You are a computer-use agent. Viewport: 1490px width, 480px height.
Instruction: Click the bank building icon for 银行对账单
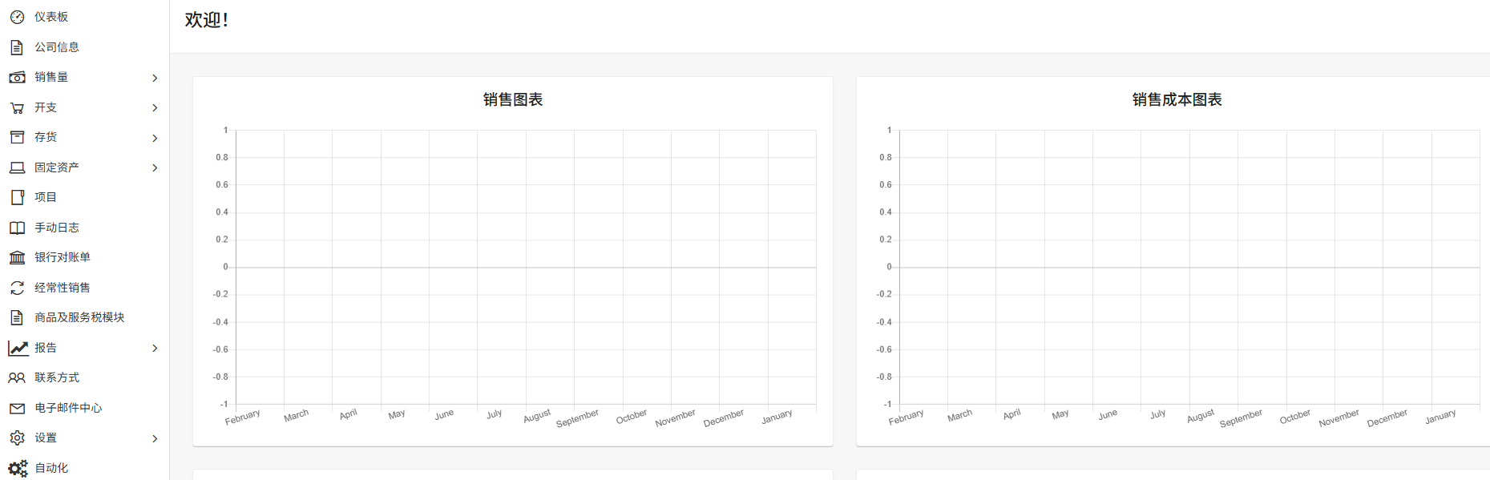(x=17, y=257)
